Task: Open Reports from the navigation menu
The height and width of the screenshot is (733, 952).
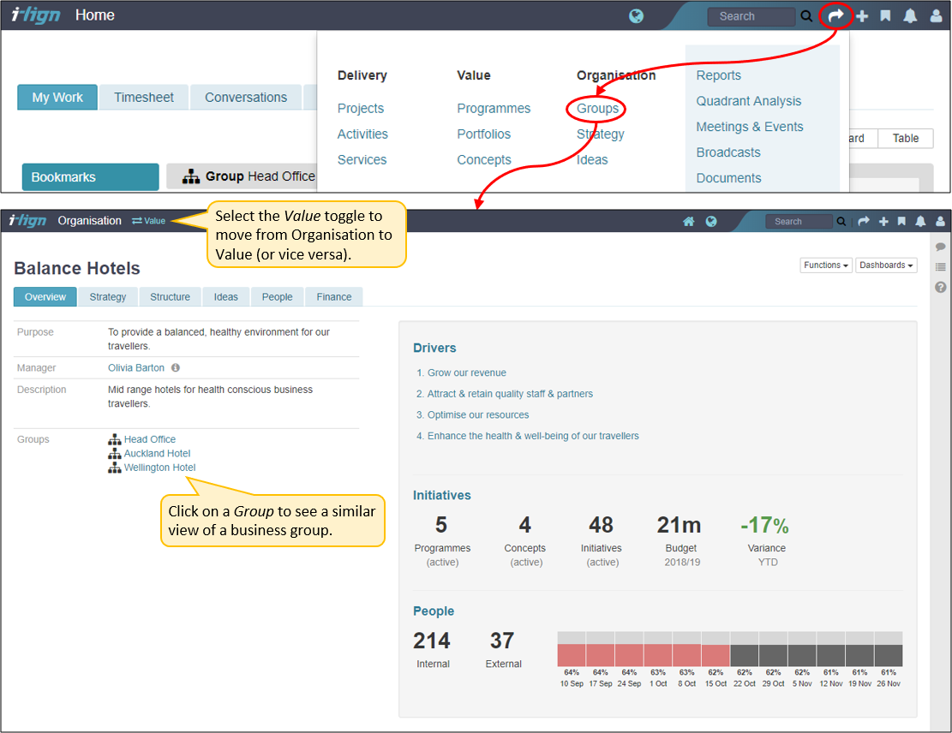Action: 718,75
